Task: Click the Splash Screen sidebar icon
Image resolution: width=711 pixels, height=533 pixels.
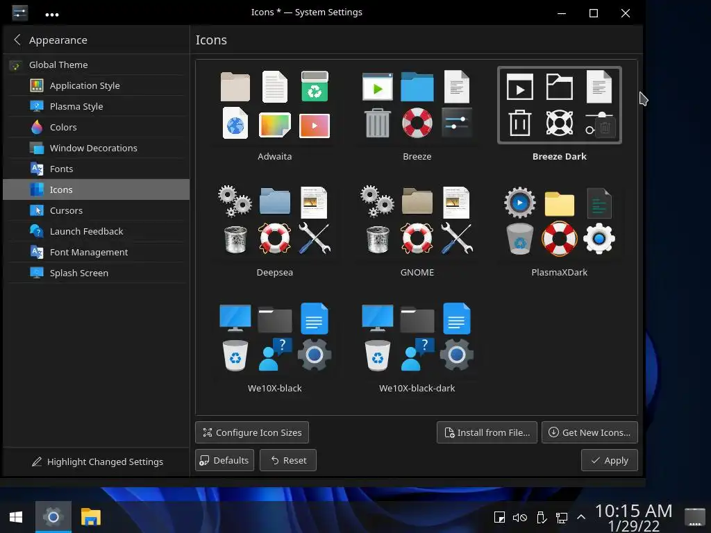Action: point(37,273)
